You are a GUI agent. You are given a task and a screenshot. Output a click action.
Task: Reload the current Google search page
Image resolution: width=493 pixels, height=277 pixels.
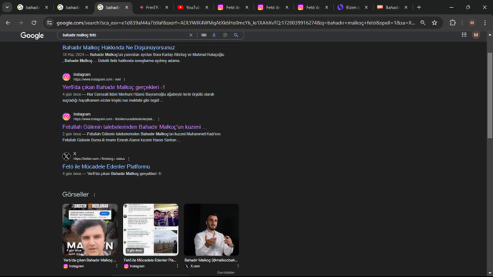[34, 23]
